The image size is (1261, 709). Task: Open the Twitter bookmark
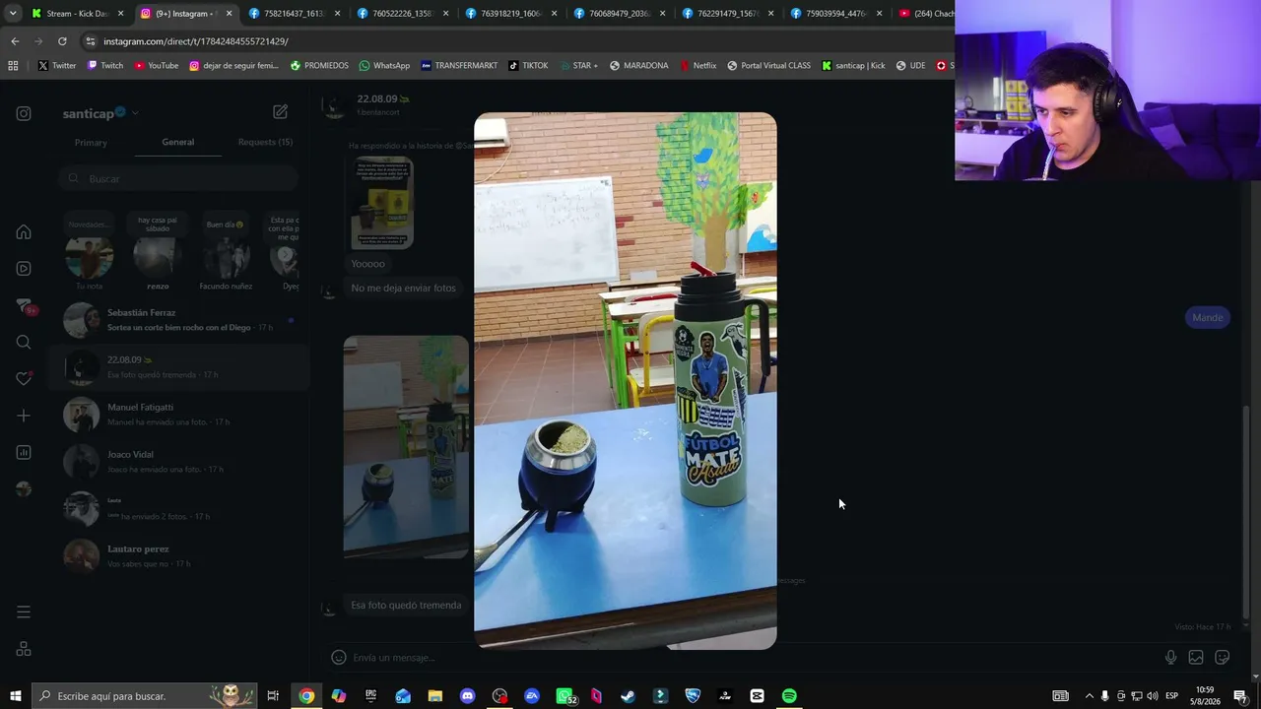[57, 66]
